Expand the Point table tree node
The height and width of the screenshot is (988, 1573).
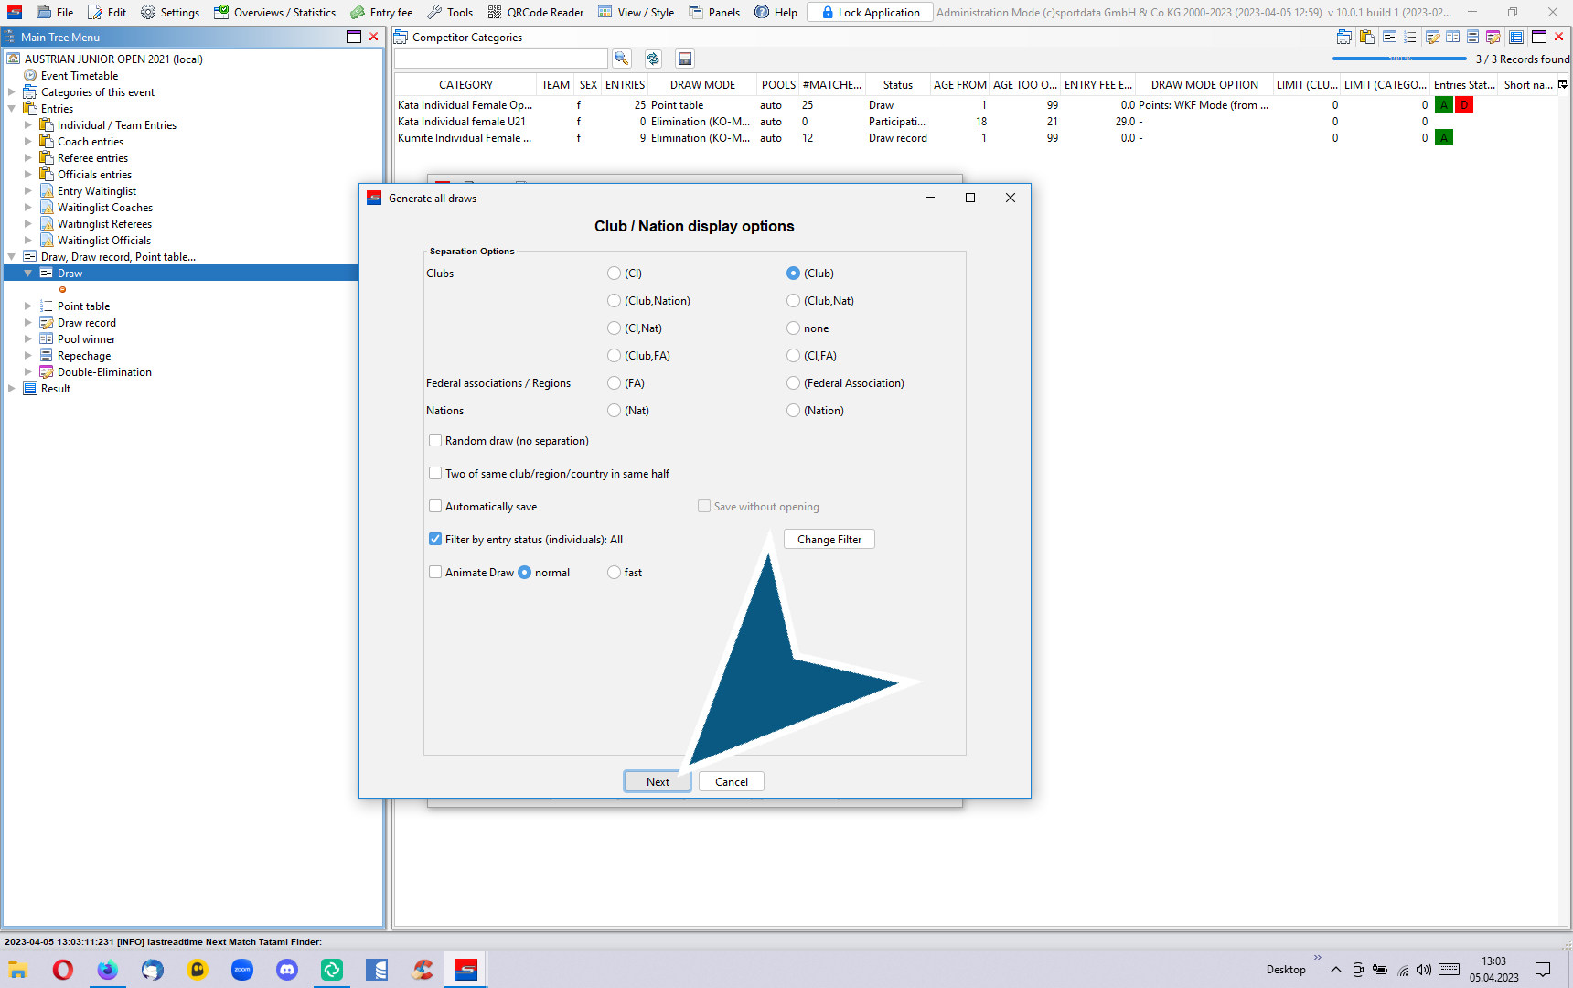tap(27, 306)
